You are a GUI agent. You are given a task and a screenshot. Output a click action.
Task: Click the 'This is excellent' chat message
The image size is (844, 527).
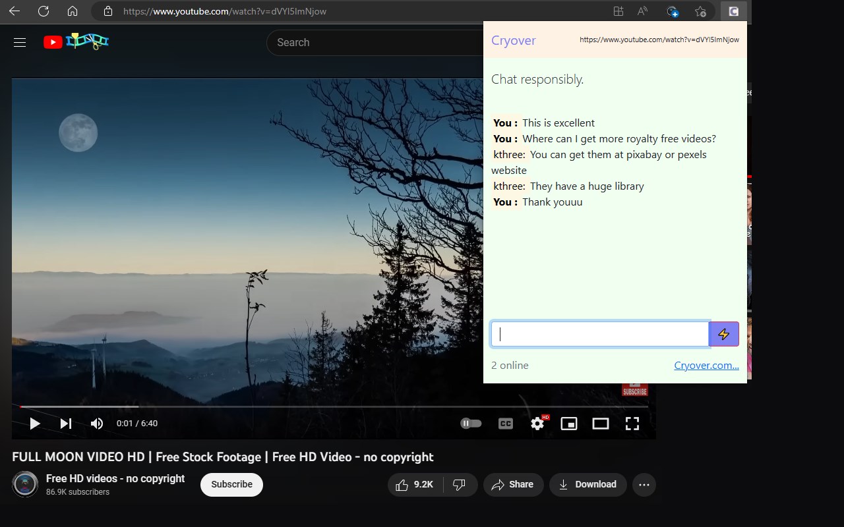click(558, 123)
